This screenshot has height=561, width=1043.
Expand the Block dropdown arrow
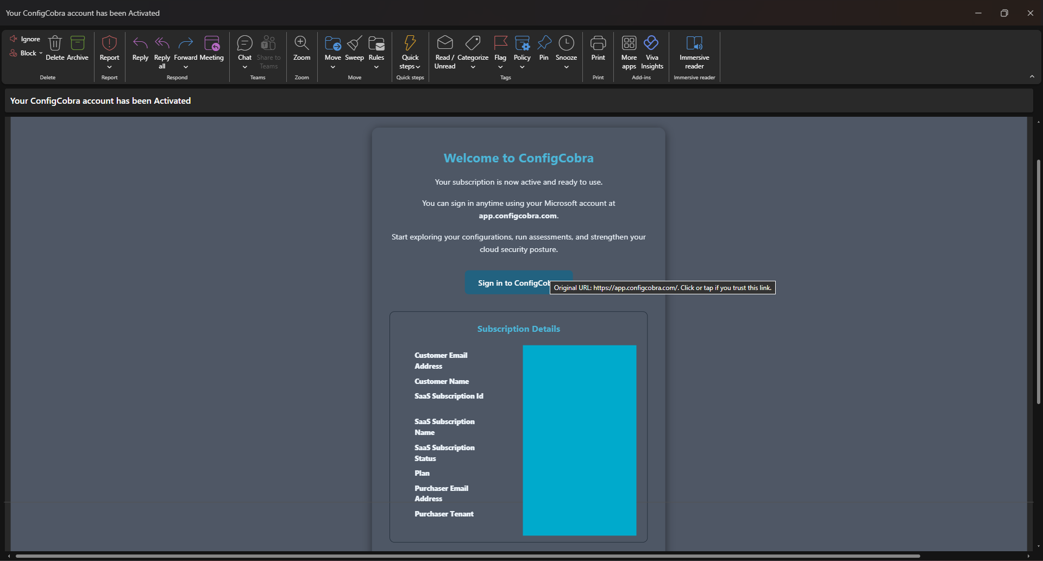click(41, 53)
